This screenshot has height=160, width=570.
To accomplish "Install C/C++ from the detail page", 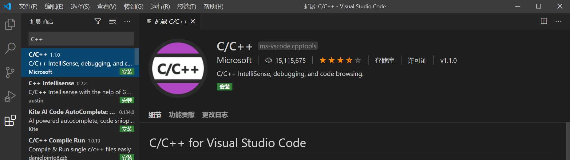I will click(x=224, y=87).
